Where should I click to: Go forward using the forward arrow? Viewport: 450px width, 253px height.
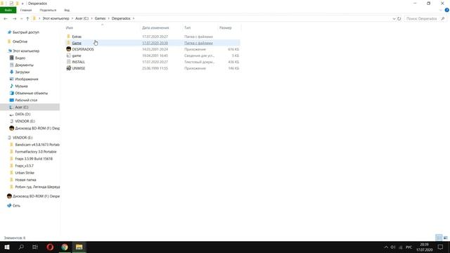14,19
